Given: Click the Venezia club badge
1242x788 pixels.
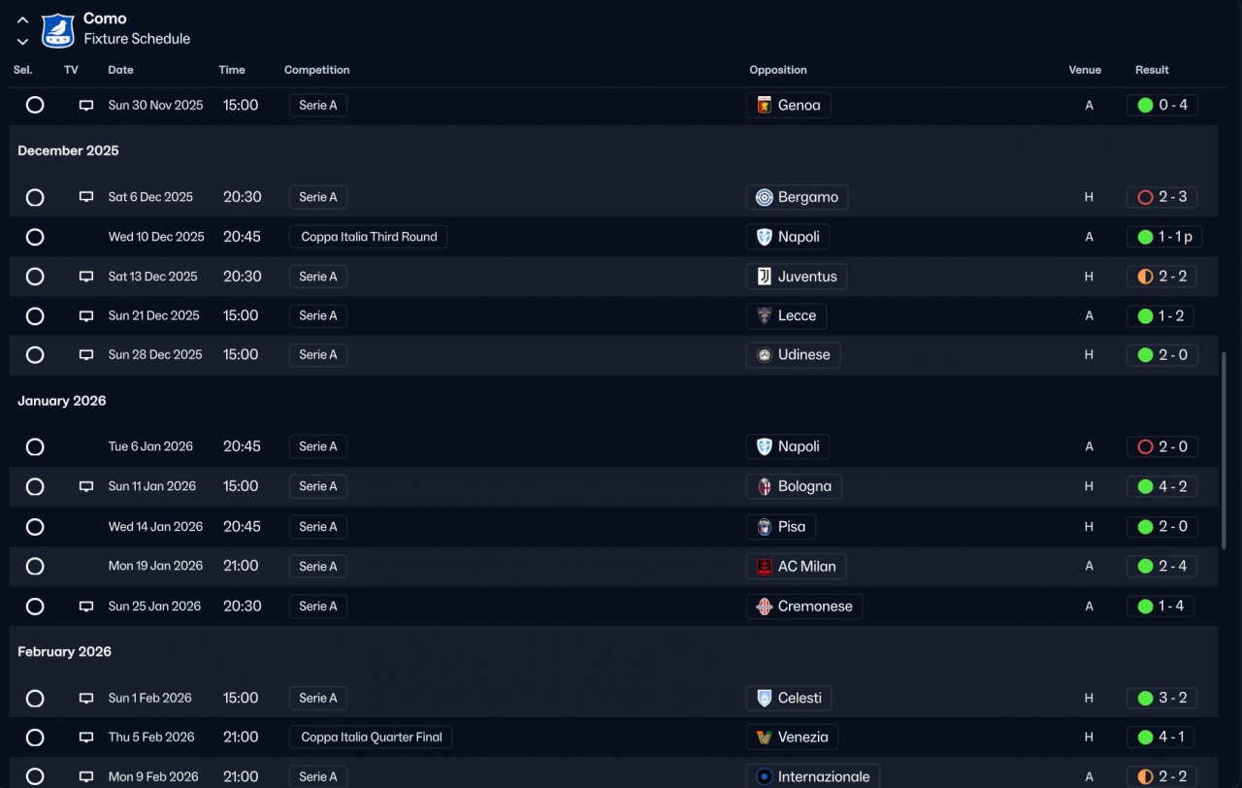Looking at the screenshot, I should click(765, 738).
